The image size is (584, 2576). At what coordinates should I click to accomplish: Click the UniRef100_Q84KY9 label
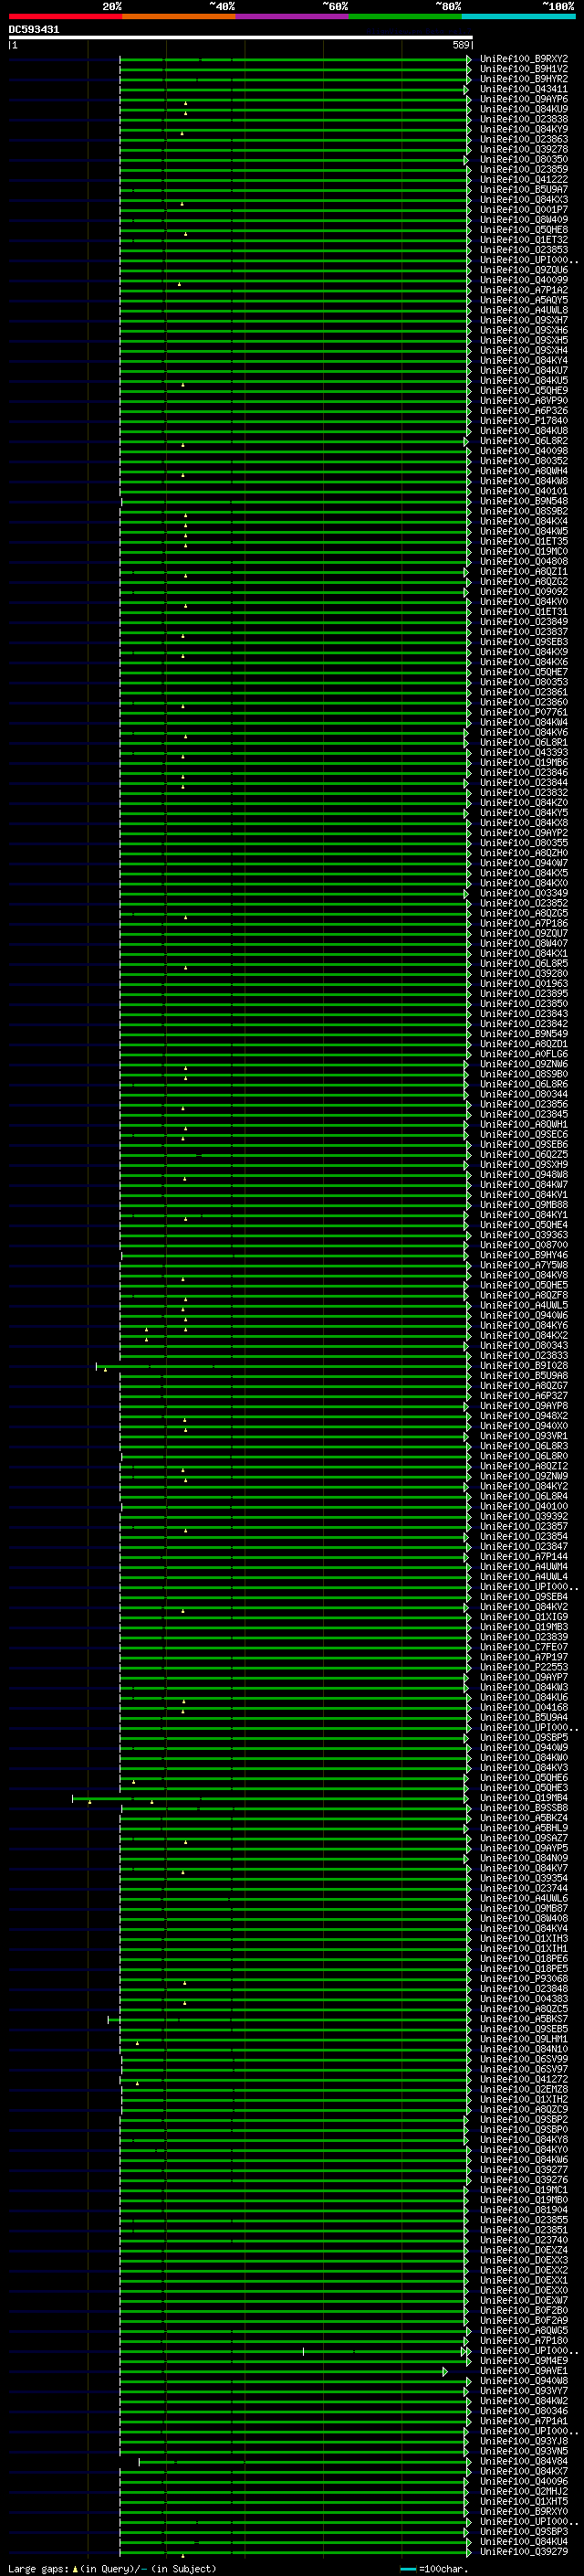pyautogui.click(x=523, y=129)
